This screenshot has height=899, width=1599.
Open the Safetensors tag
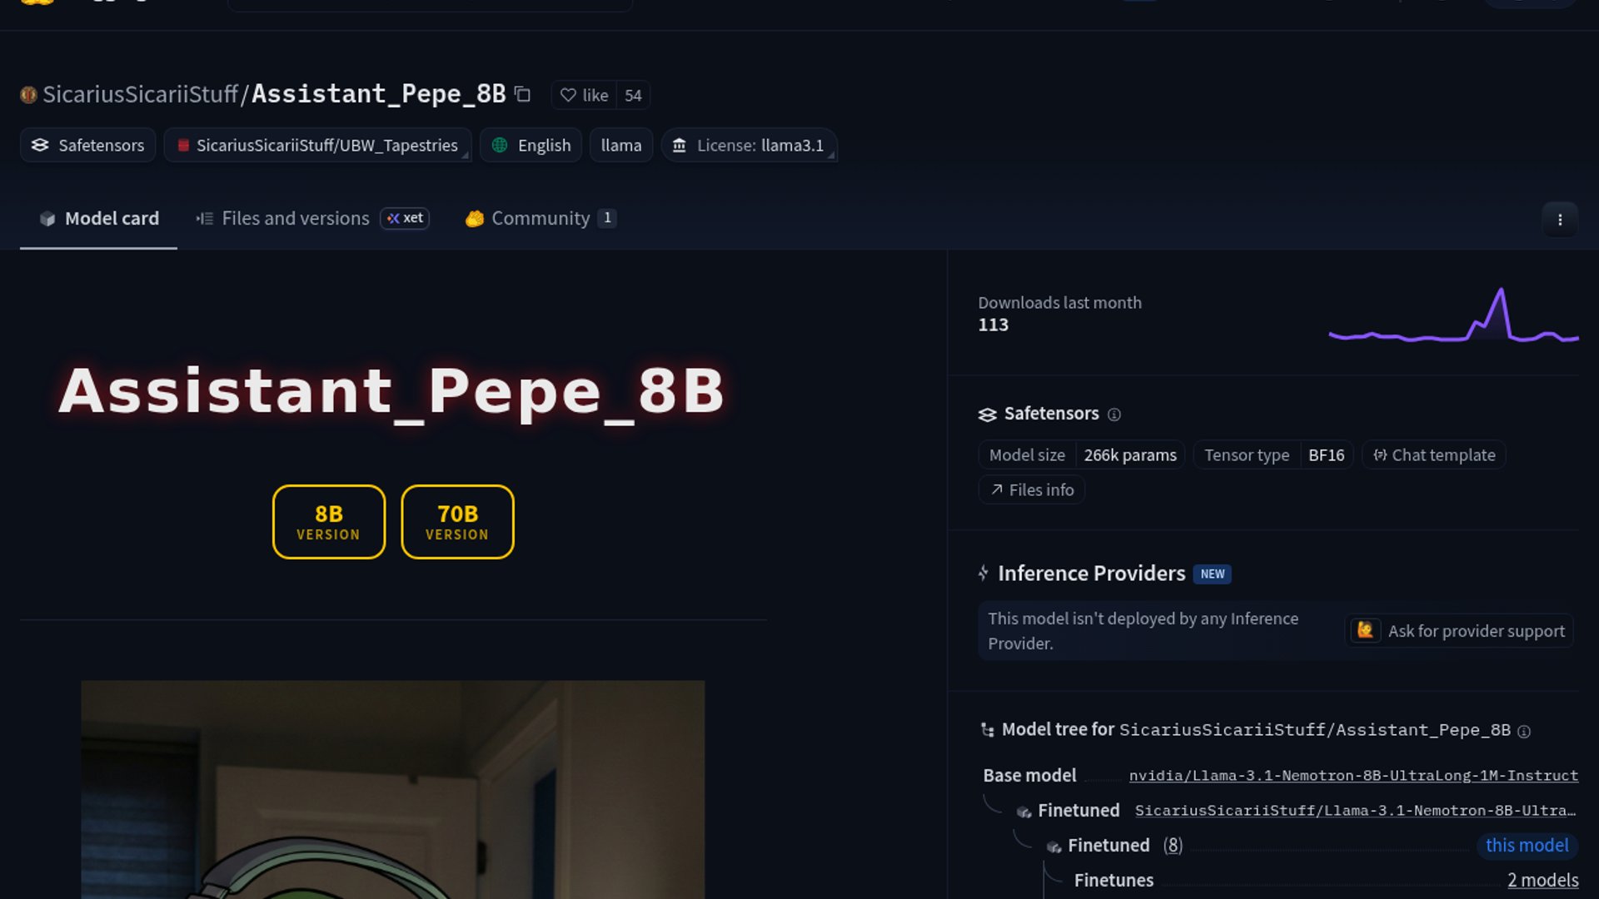pos(87,145)
